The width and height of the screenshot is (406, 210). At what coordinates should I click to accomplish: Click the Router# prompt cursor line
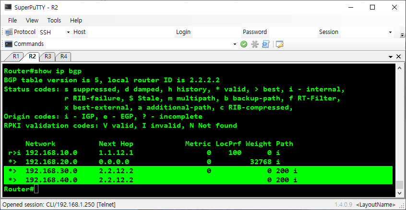(x=21, y=189)
